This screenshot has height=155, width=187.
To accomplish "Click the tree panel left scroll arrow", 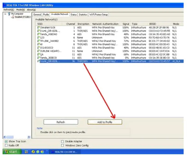I will 5,137.
